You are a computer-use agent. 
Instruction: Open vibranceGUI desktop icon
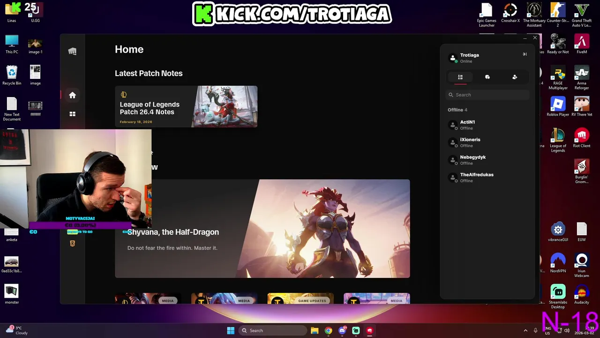[x=558, y=232]
